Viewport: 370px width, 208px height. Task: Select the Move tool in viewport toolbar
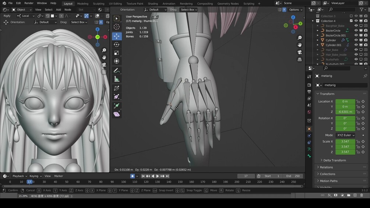117,36
